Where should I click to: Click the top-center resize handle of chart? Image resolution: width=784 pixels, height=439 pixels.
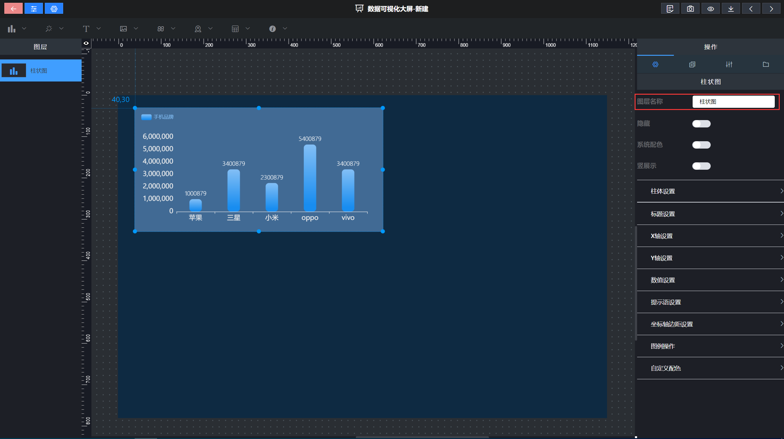click(259, 108)
